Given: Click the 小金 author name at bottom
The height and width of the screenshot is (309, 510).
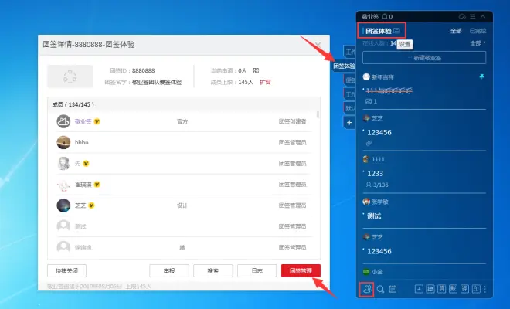Looking at the screenshot, I should click(377, 272).
